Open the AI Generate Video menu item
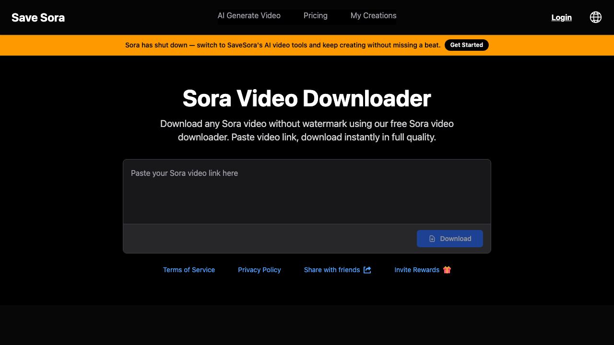The image size is (614, 345). [249, 15]
